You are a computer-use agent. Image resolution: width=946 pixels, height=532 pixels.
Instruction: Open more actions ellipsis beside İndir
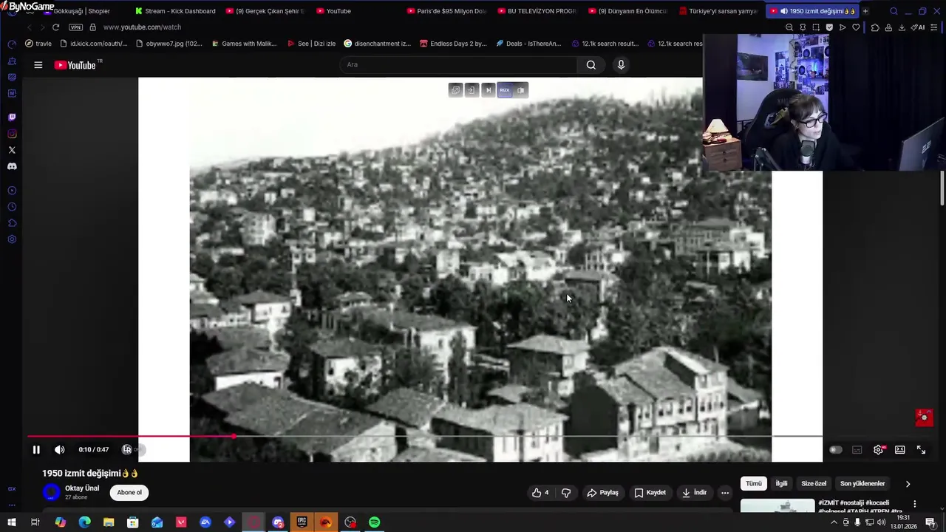click(725, 492)
